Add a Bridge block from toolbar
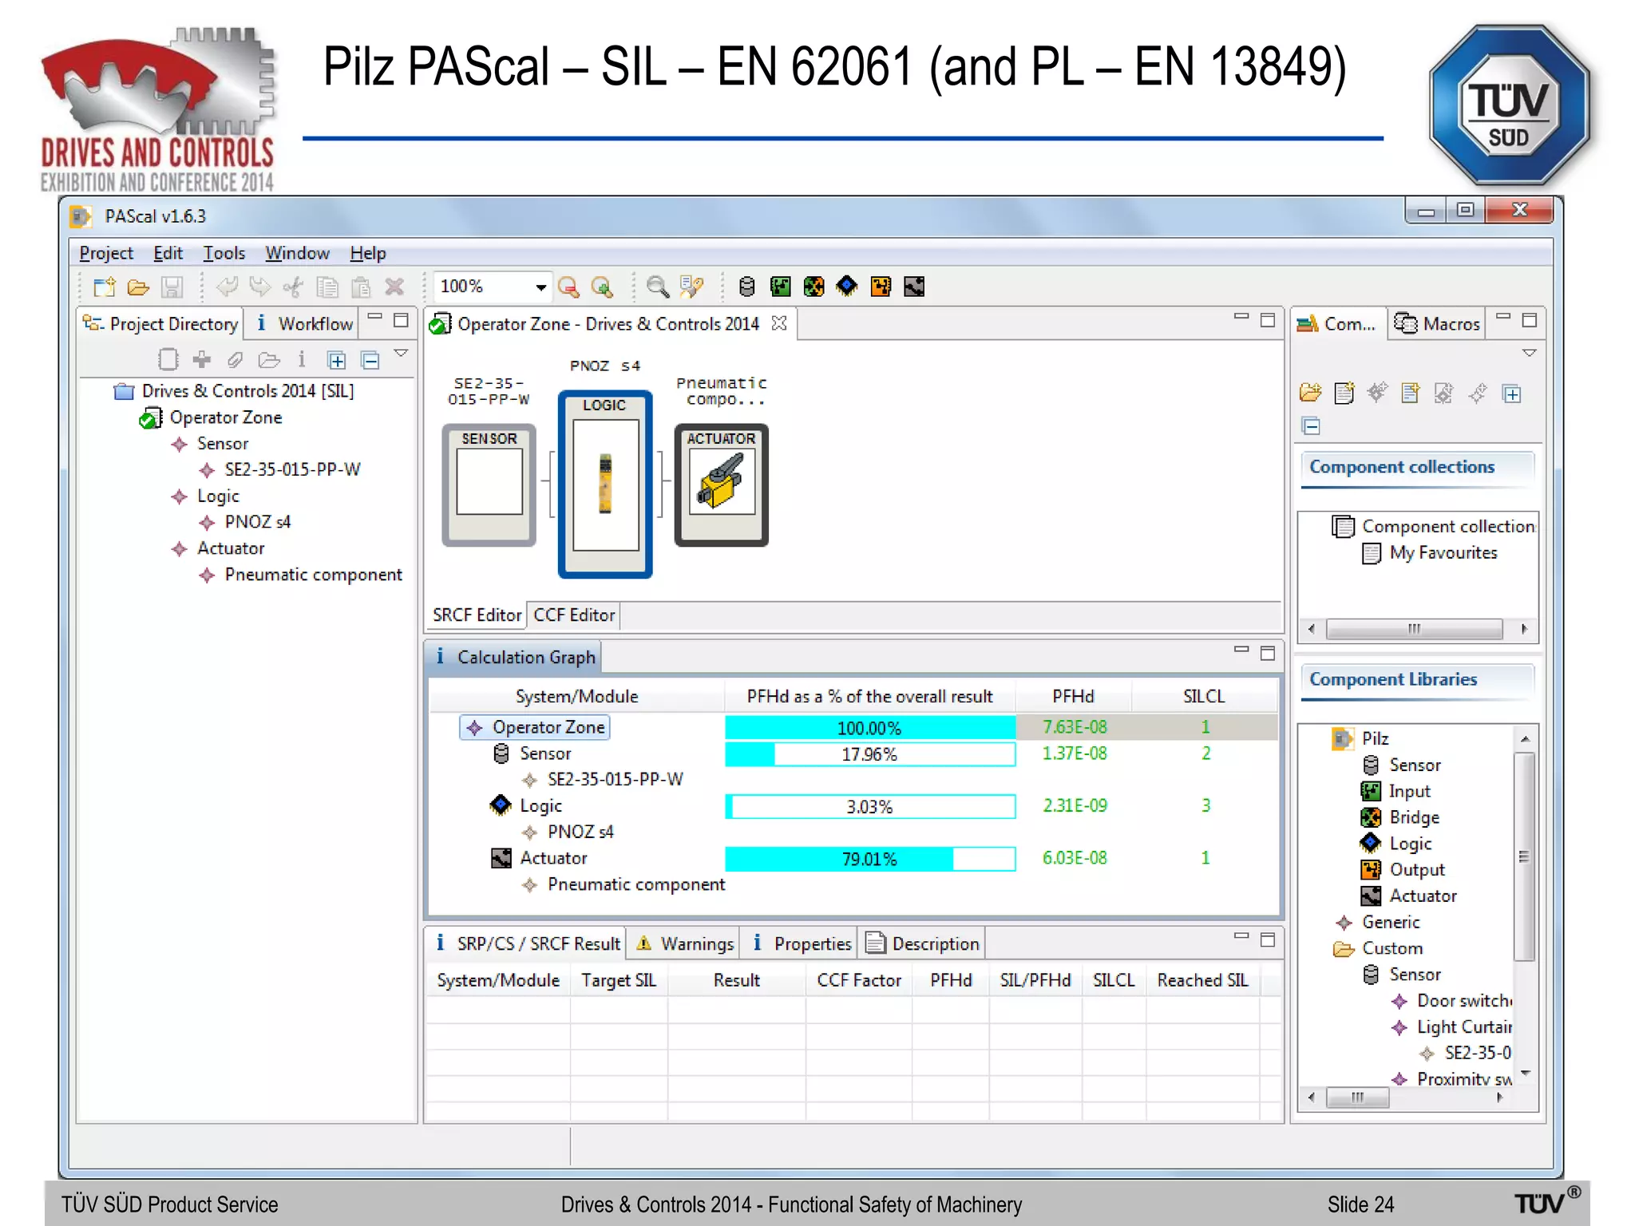The width and height of the screenshot is (1635, 1226). coord(814,287)
